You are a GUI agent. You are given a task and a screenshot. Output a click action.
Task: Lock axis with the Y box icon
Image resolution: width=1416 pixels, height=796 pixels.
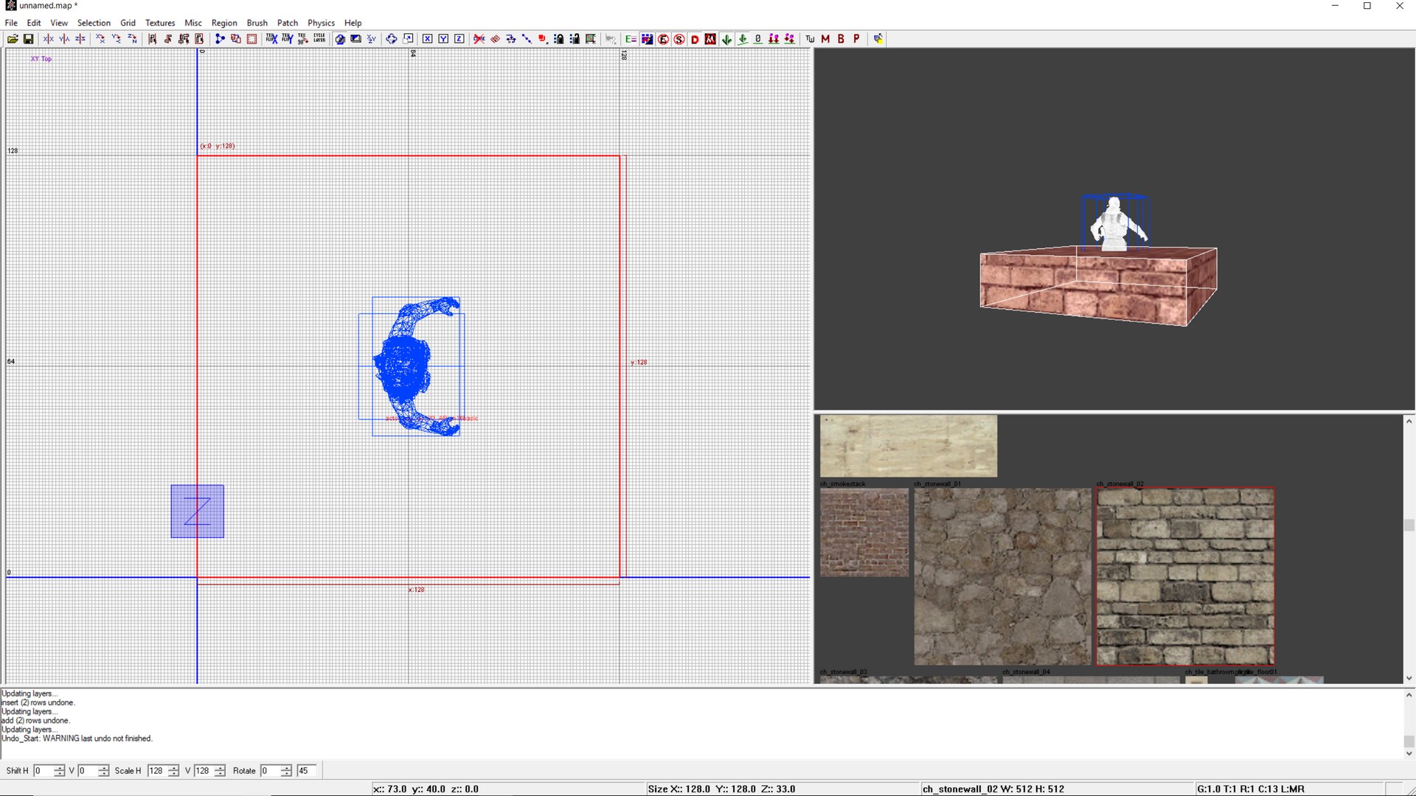pos(443,39)
